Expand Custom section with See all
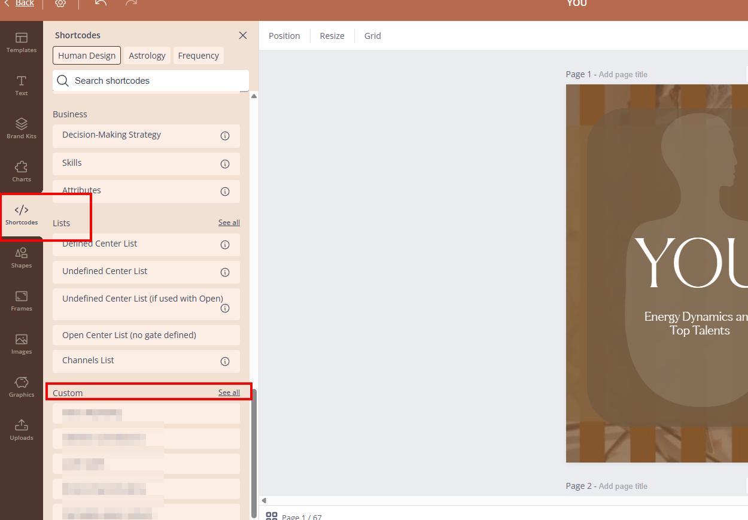Viewport: 748px width, 520px height. pyautogui.click(x=229, y=393)
